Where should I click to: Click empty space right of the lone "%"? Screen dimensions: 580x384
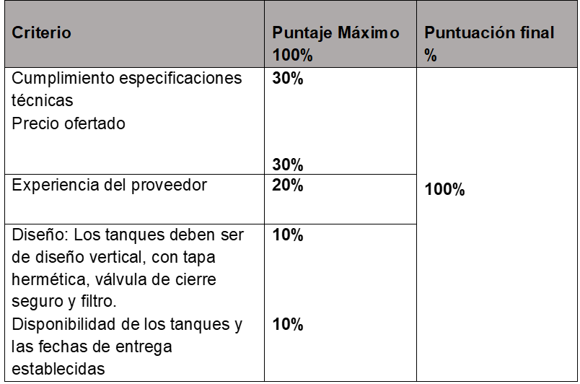tap(505, 56)
